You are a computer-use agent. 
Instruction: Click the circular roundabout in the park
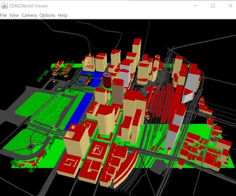30,147
